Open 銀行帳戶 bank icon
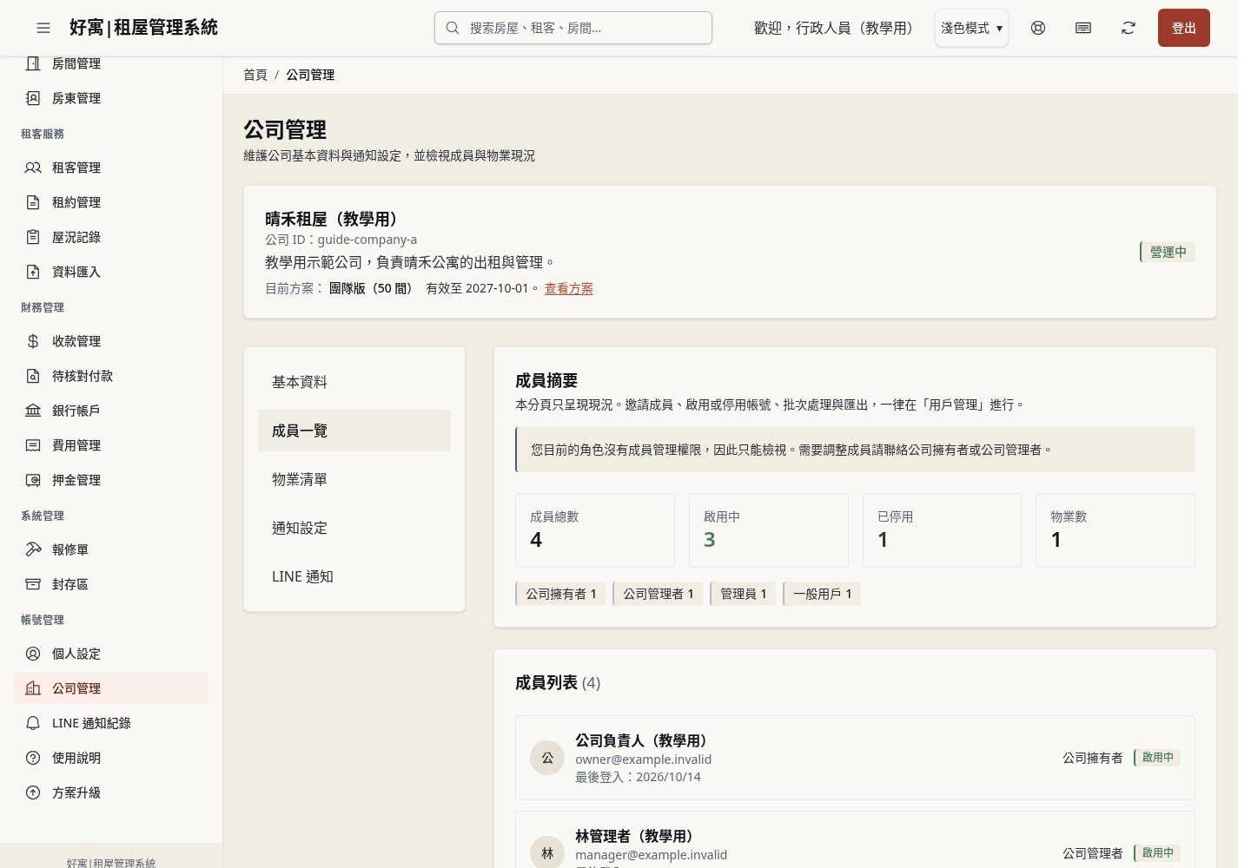The width and height of the screenshot is (1251, 868). (33, 411)
